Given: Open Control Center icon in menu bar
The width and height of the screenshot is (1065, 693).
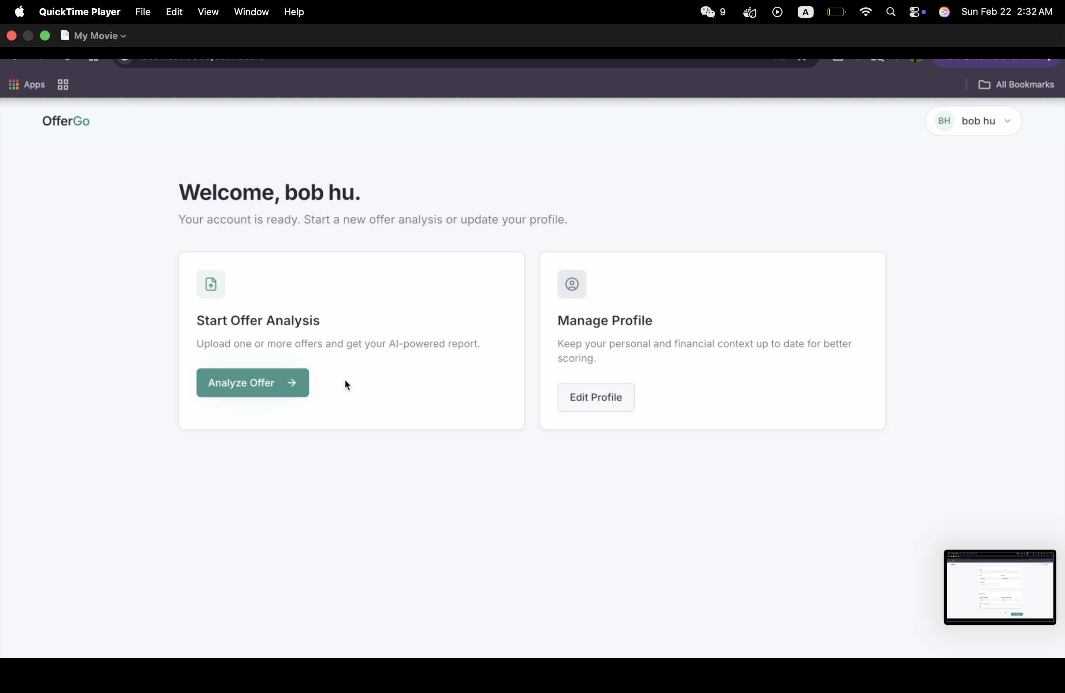Looking at the screenshot, I should (x=917, y=12).
